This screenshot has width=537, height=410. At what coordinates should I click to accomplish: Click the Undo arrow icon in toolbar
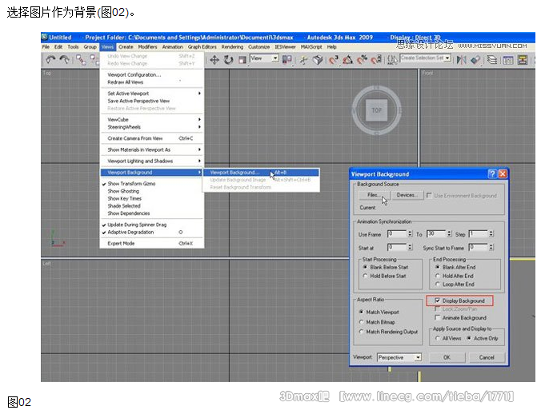point(50,60)
